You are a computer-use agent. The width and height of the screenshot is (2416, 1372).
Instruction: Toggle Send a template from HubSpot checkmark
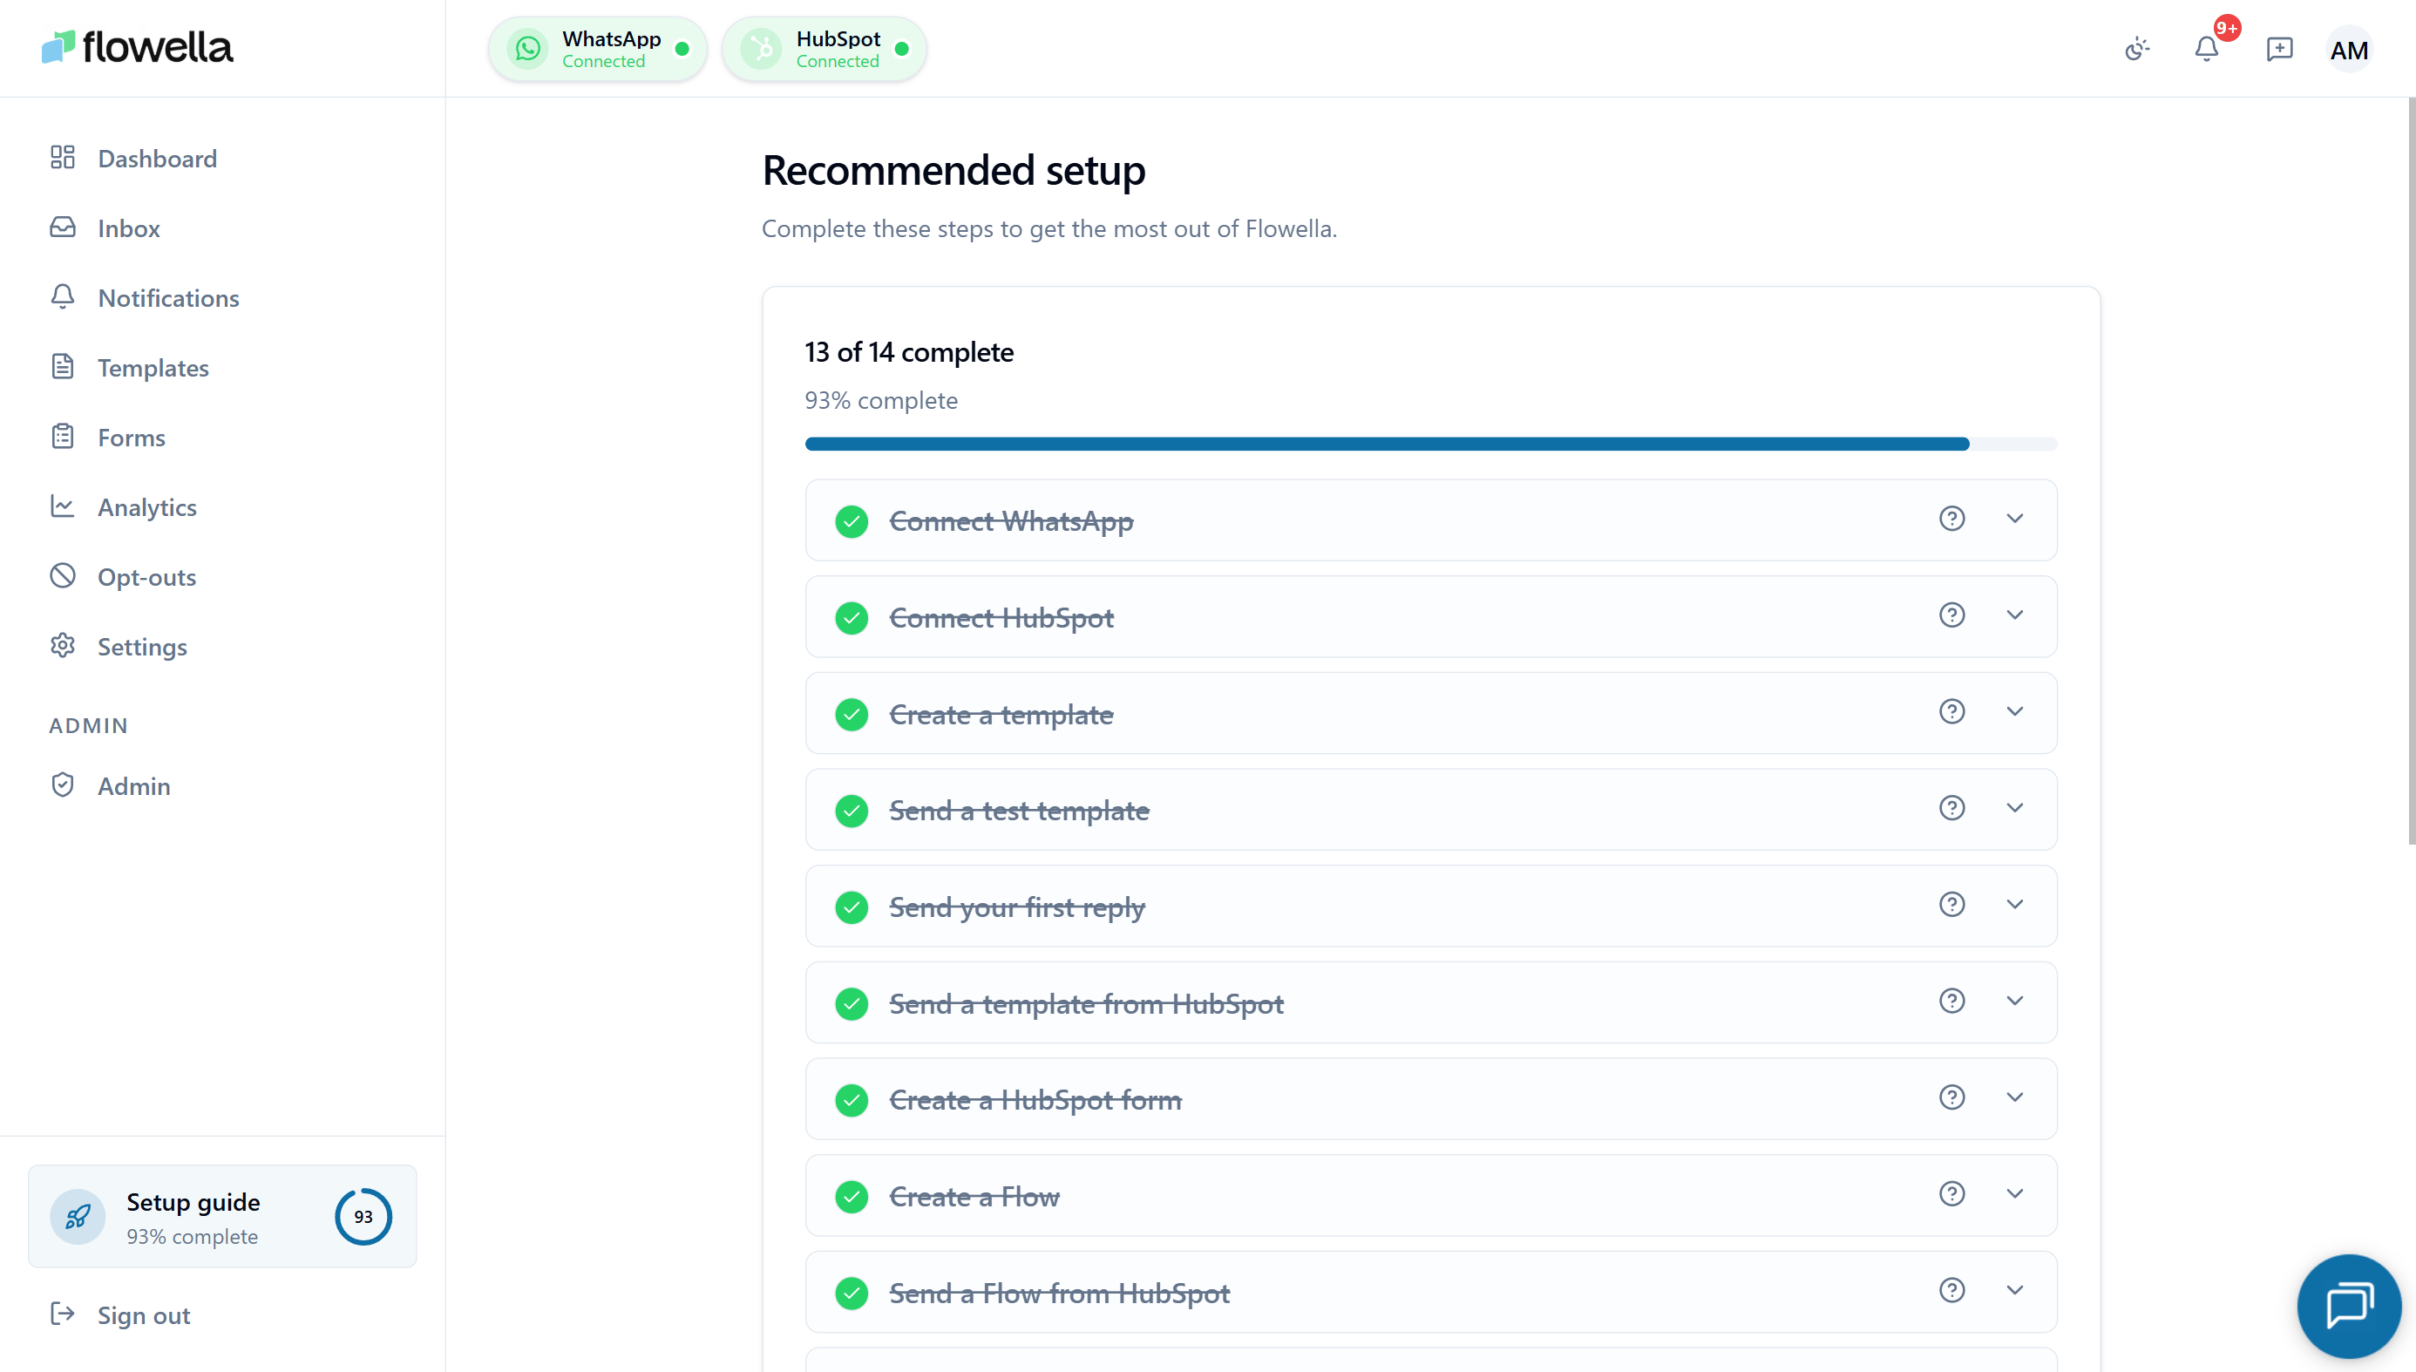click(852, 1003)
